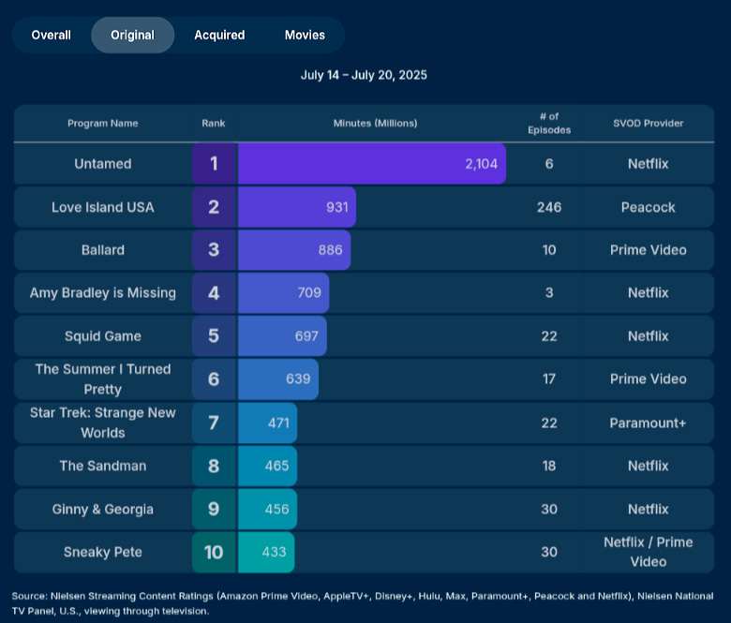Click the SVOD Provider column header
The image size is (731, 623).
[648, 124]
